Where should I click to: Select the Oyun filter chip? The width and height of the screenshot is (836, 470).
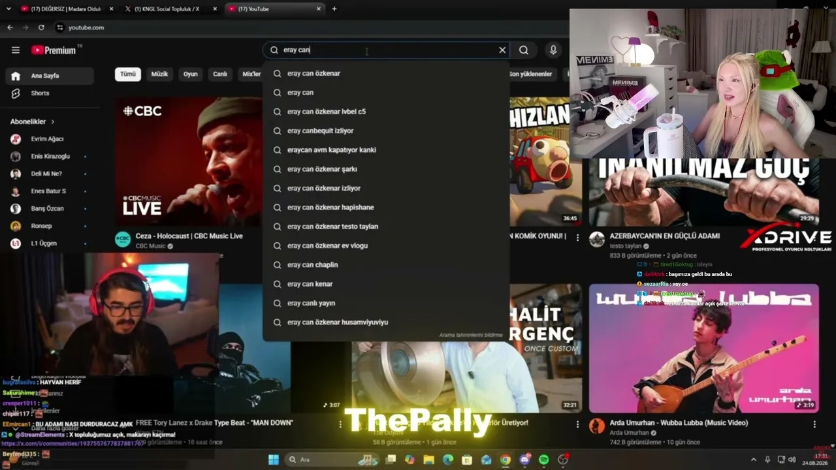pyautogui.click(x=191, y=74)
